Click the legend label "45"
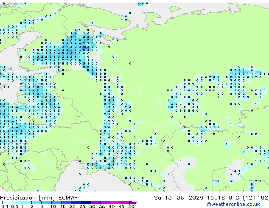Viewport: 269px width, 208px height. pyautogui.click(x=121, y=206)
